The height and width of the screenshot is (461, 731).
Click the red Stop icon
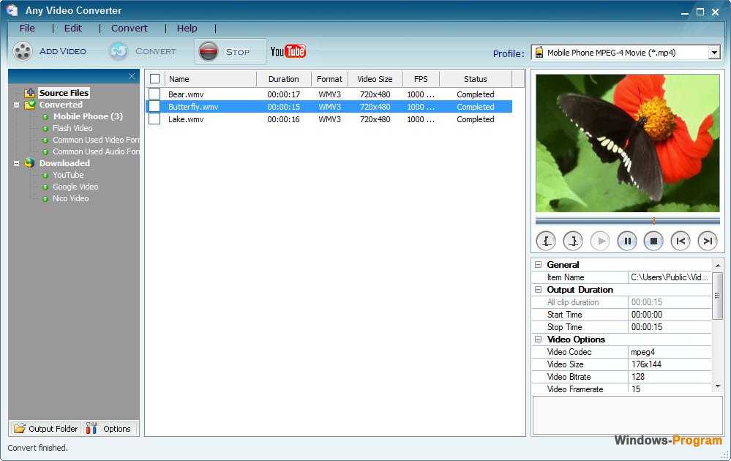click(209, 51)
